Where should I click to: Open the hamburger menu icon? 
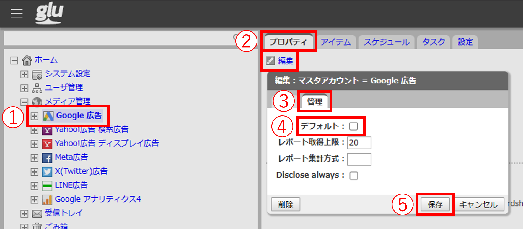[x=17, y=13]
